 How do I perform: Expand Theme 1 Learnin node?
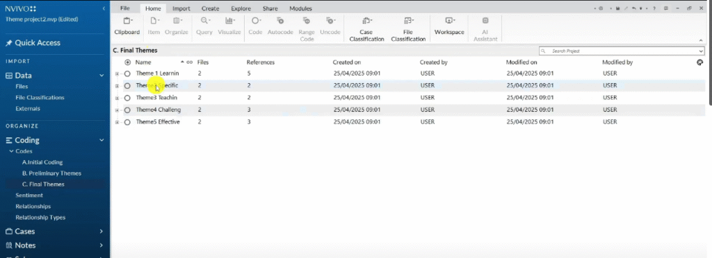117,74
